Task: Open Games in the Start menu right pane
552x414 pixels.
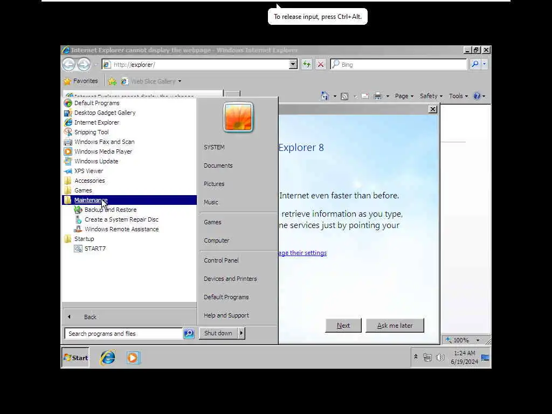Action: (x=212, y=222)
